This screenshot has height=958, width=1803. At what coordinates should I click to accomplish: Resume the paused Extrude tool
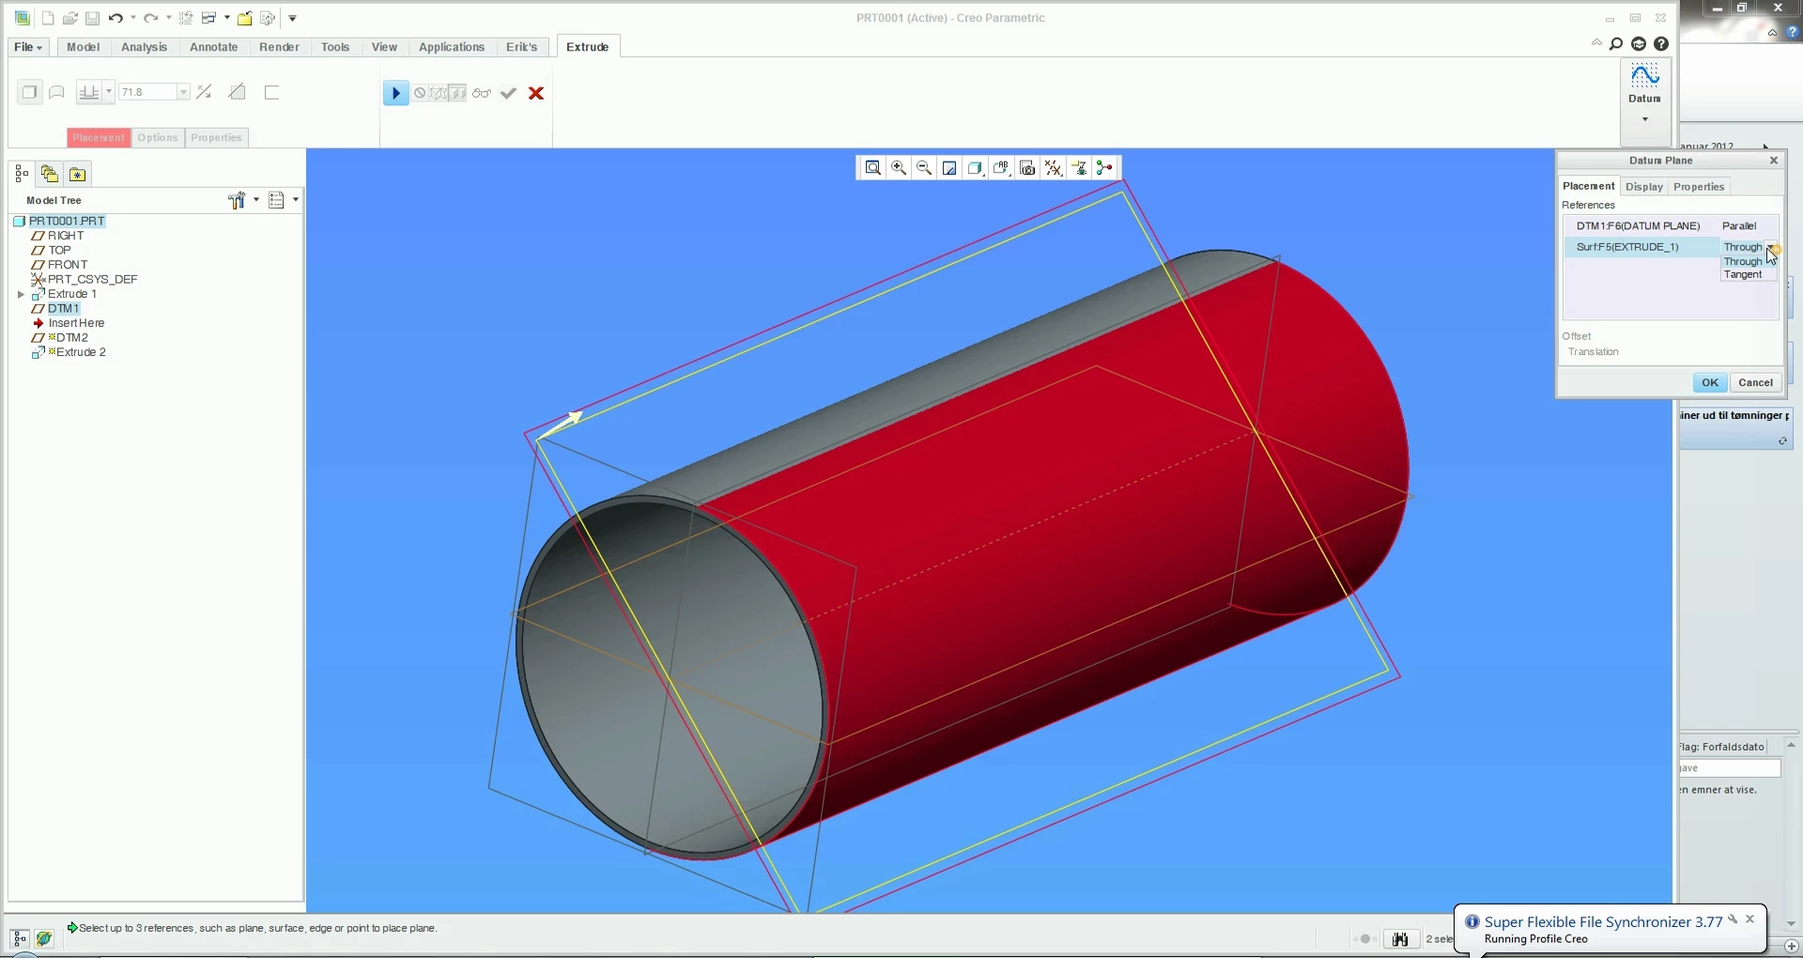395,93
